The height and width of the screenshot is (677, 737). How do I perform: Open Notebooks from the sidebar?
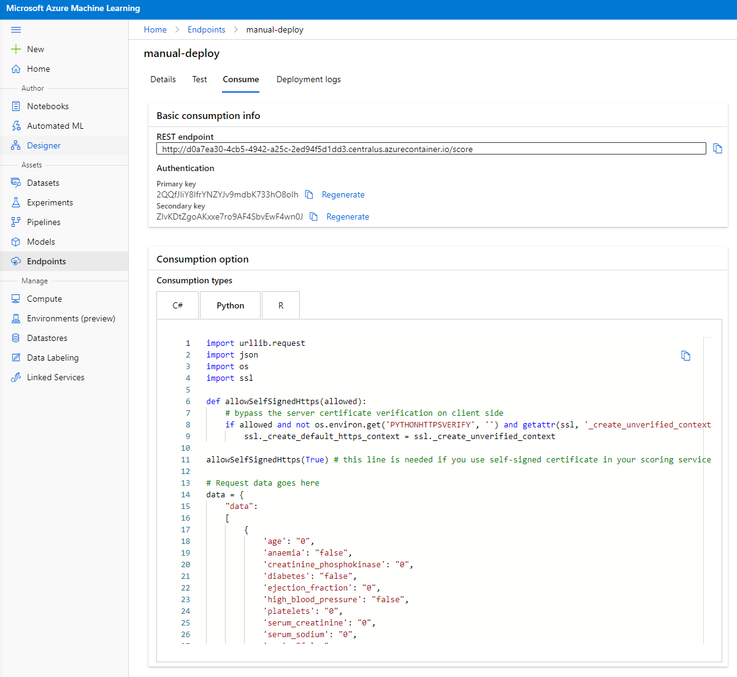coord(47,106)
